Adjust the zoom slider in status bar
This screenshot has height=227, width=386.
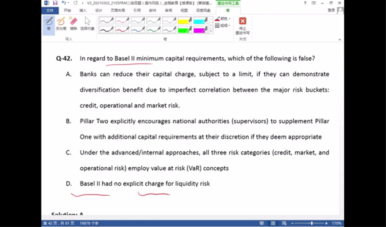[312, 223]
